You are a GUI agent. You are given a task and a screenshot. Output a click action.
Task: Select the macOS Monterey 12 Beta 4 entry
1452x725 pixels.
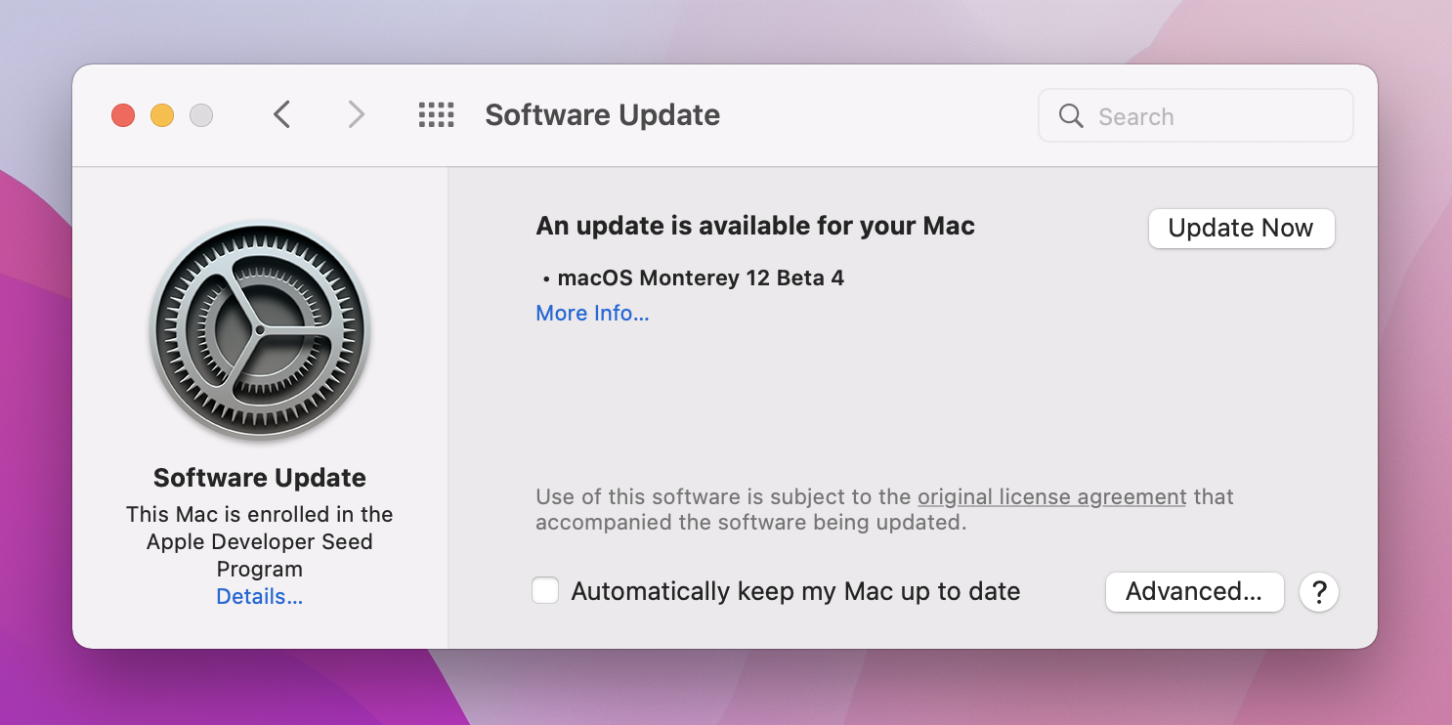[x=700, y=278]
